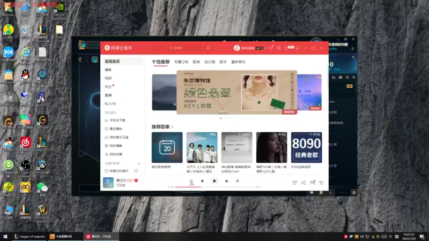This screenshot has height=241, width=429.
Task: Skip to the previous track
Action: (x=202, y=181)
